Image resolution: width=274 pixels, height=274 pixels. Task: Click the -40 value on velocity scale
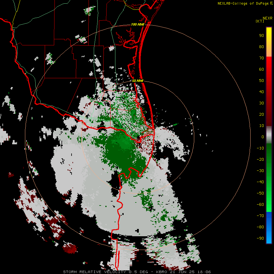(x=260, y=182)
